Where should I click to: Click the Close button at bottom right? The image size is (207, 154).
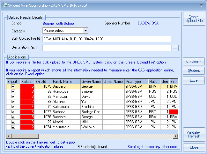(x=194, y=147)
